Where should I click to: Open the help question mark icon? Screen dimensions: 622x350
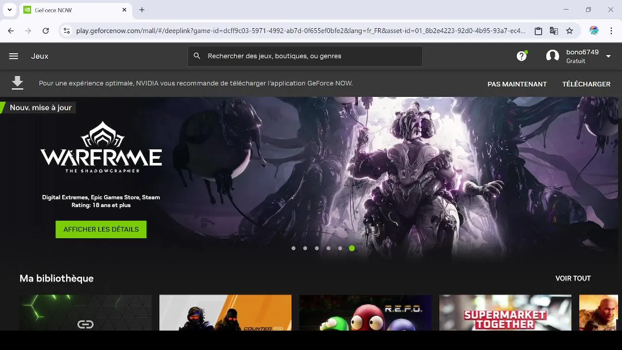(x=521, y=56)
